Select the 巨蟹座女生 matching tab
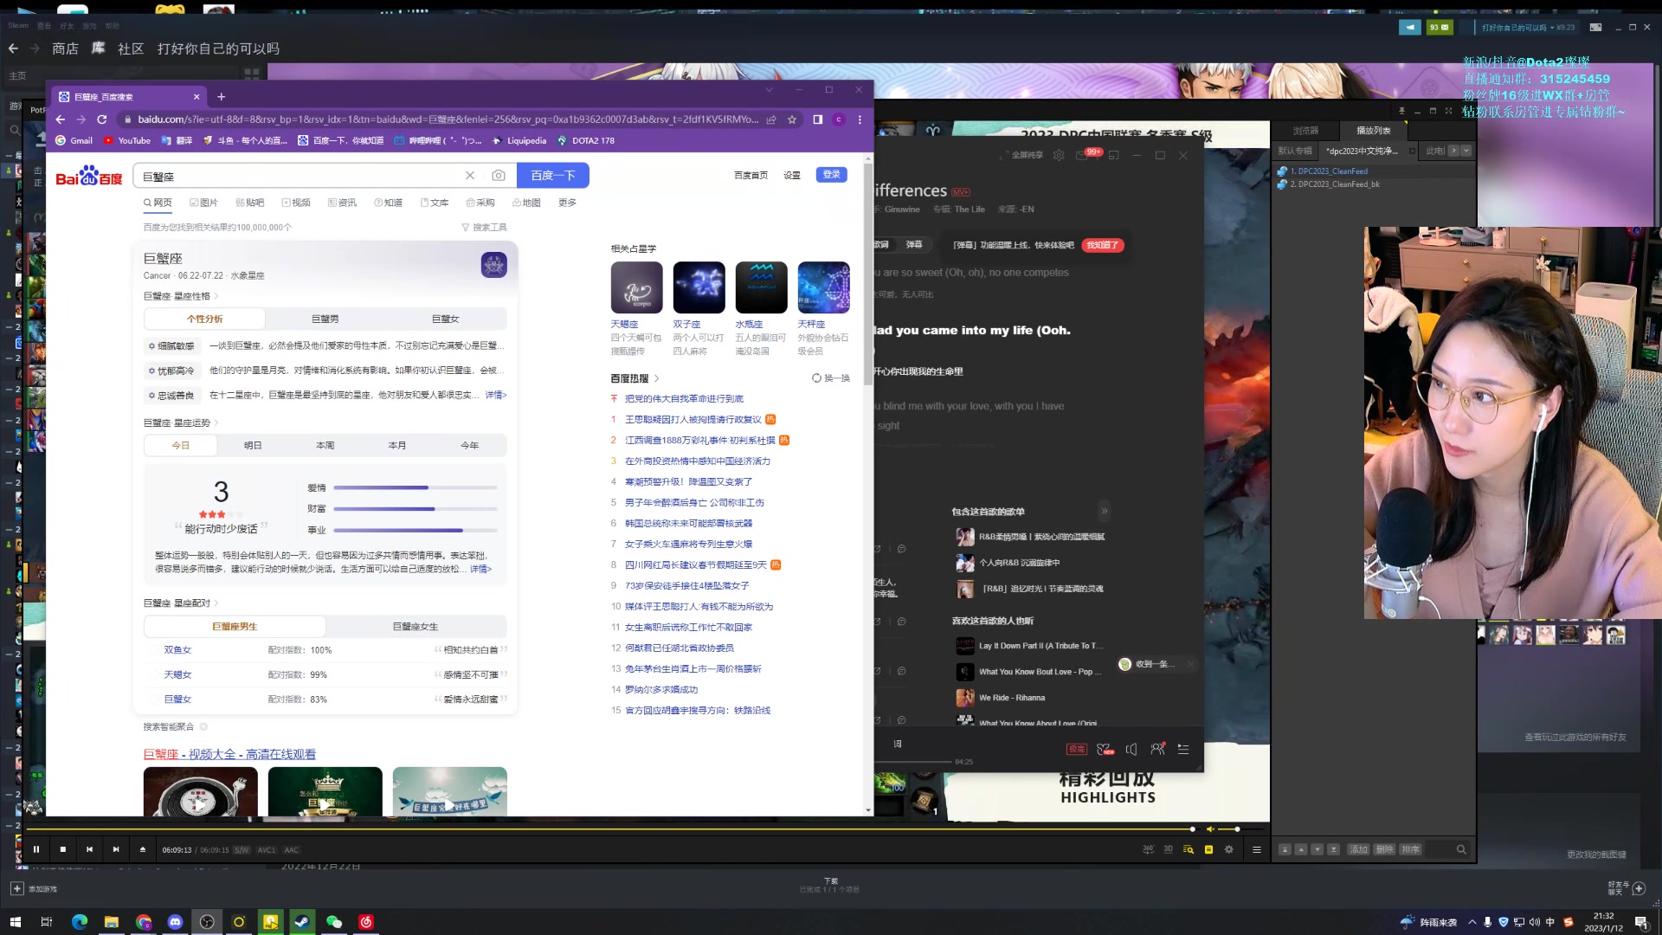Image resolution: width=1662 pixels, height=935 pixels. 415,626
